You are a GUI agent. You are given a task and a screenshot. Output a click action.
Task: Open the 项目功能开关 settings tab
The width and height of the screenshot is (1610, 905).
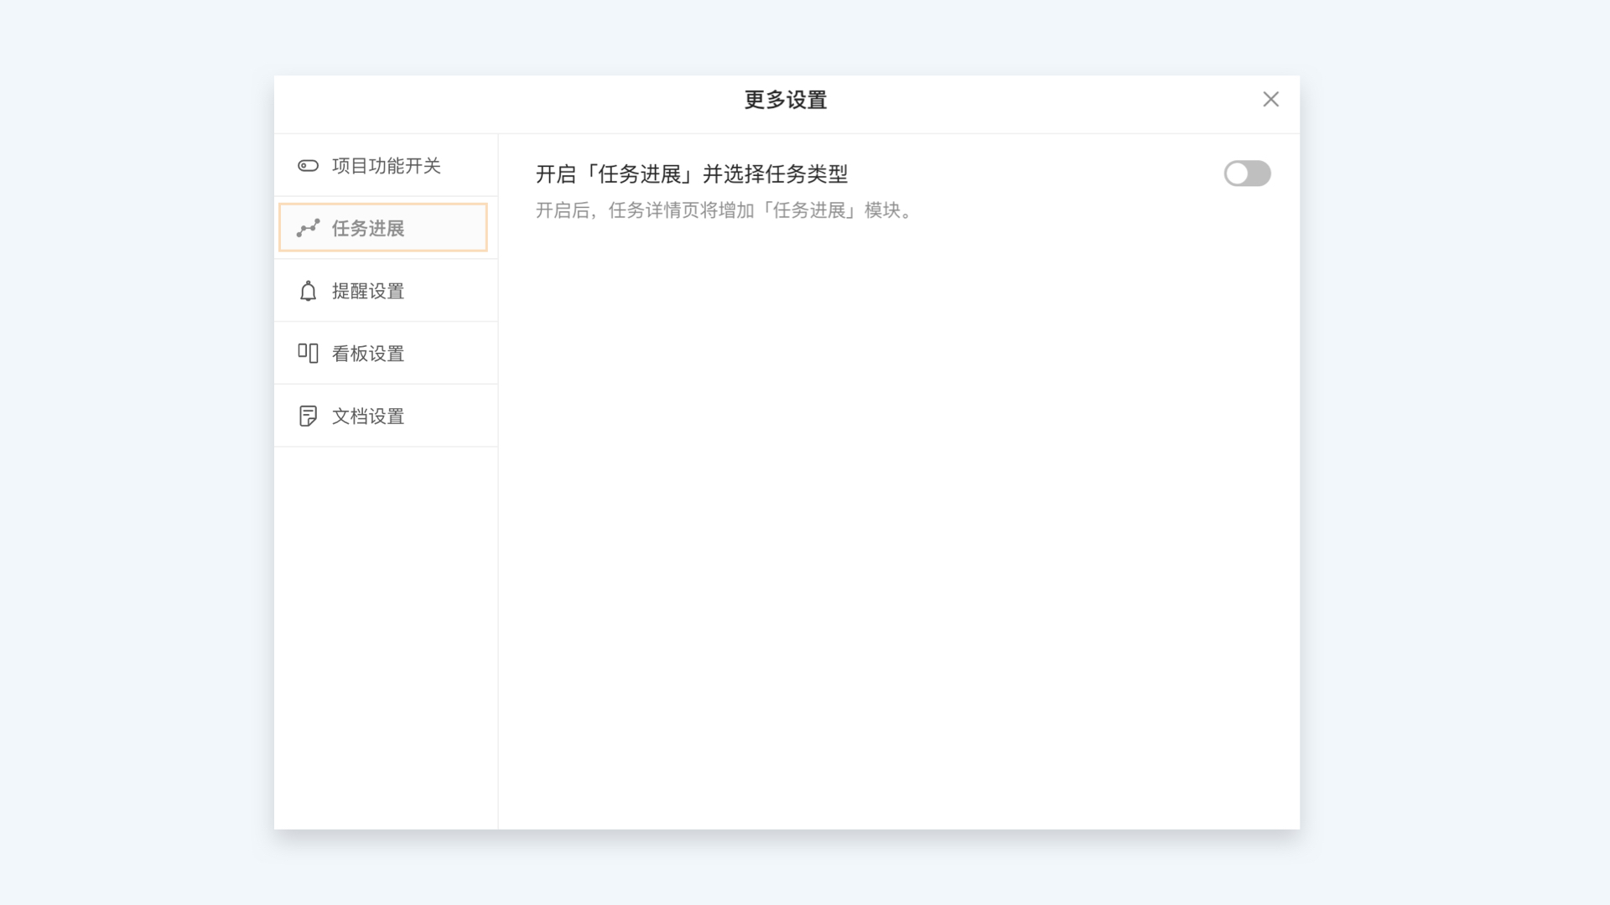pos(386,166)
